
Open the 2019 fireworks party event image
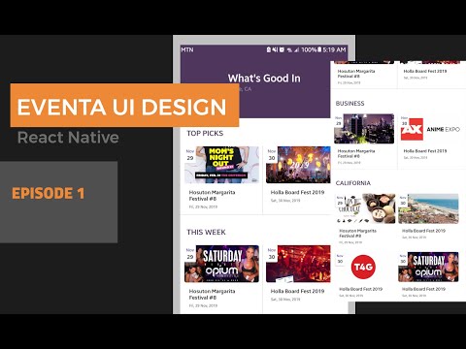click(298, 165)
